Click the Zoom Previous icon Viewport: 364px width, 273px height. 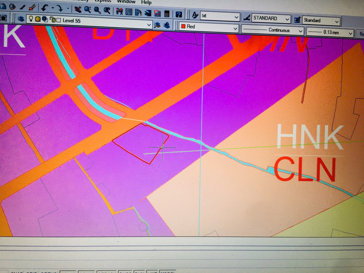click(107, 11)
